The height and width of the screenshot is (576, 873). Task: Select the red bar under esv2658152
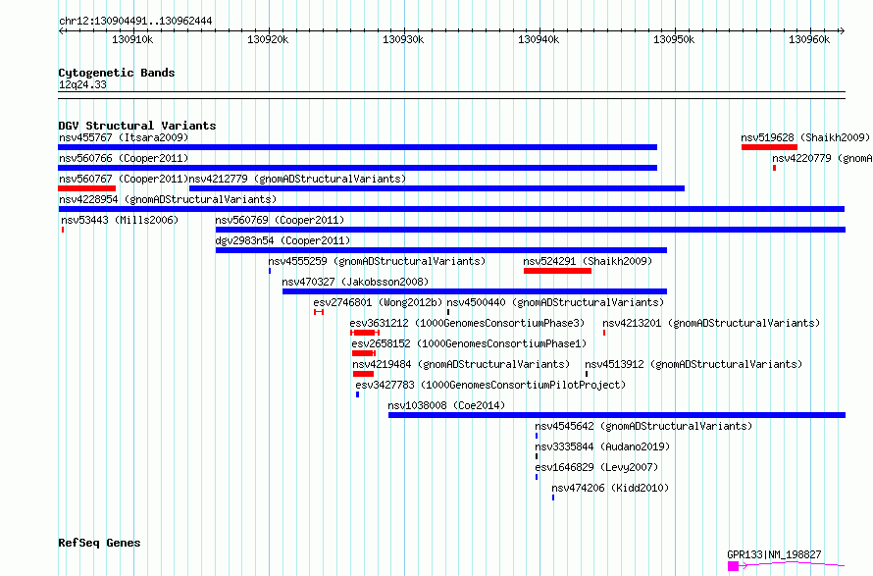click(x=364, y=353)
